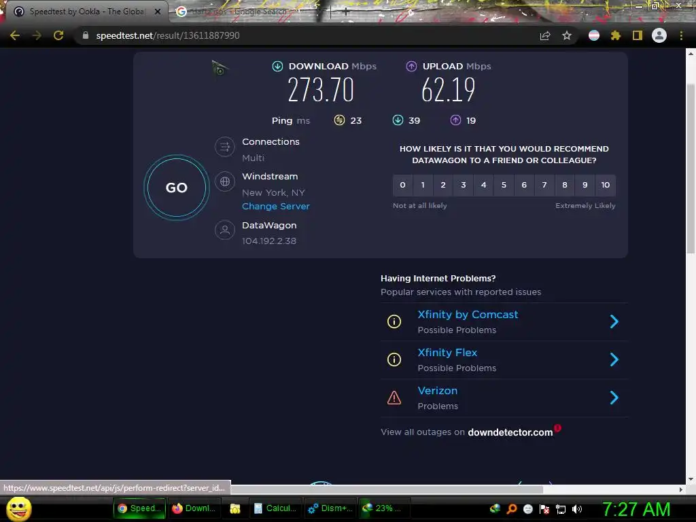This screenshot has width=696, height=522.
Task: Click the 7:27 AM clock
Action: pyautogui.click(x=636, y=509)
